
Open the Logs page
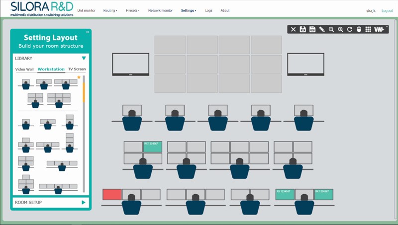[208, 10]
